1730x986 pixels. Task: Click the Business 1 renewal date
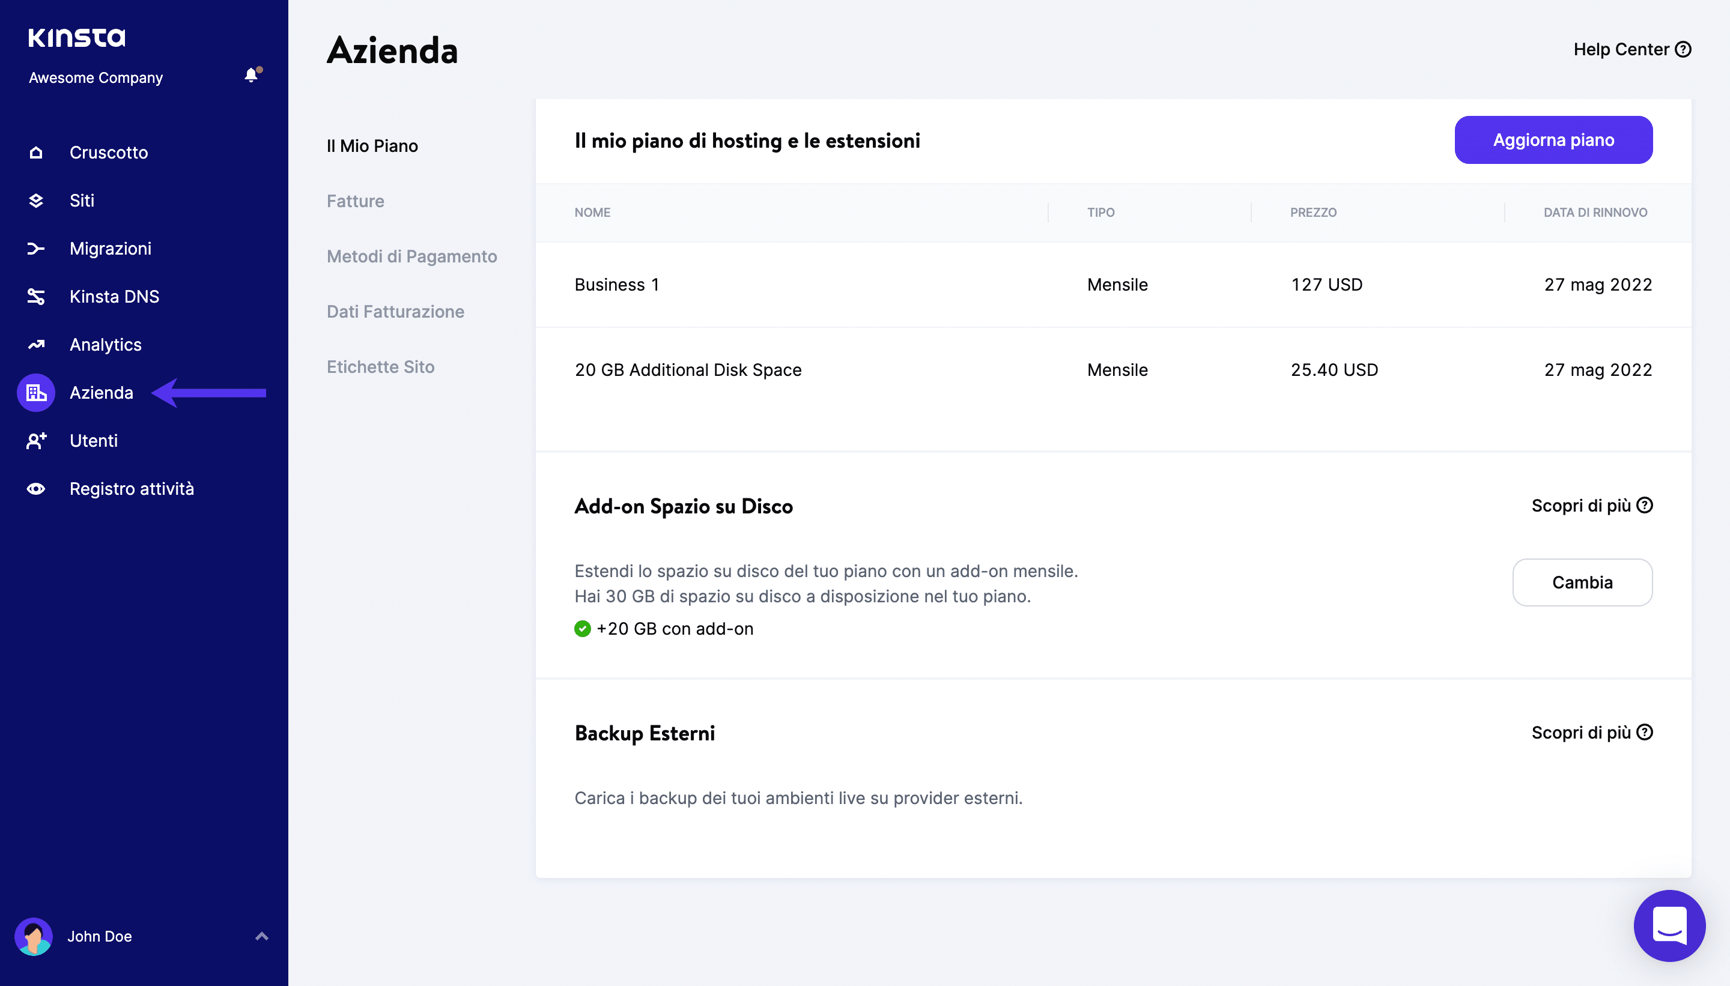point(1598,285)
